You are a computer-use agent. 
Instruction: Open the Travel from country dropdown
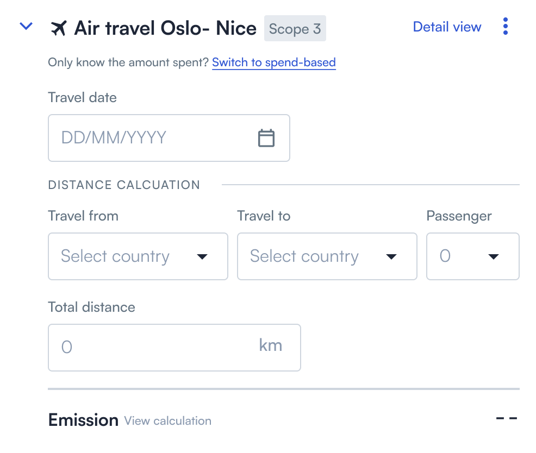coord(138,256)
